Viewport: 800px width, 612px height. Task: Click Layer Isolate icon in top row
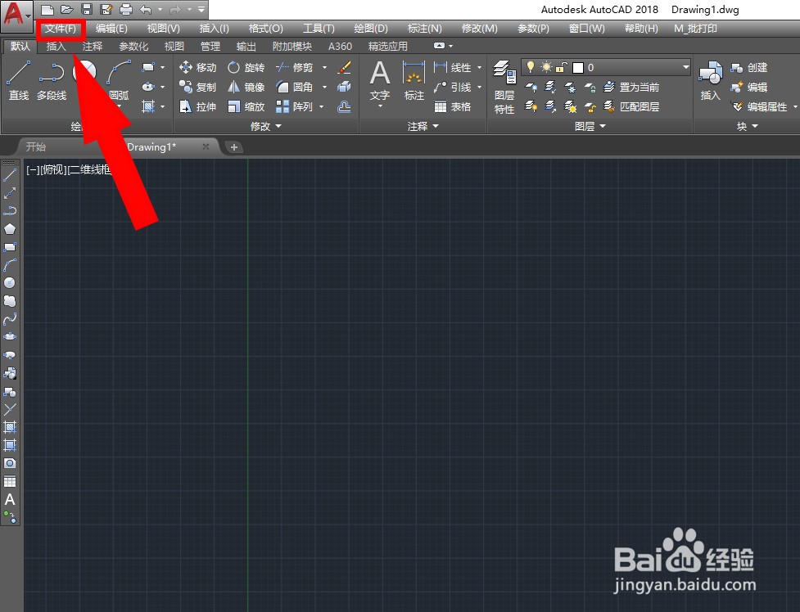[x=550, y=88]
